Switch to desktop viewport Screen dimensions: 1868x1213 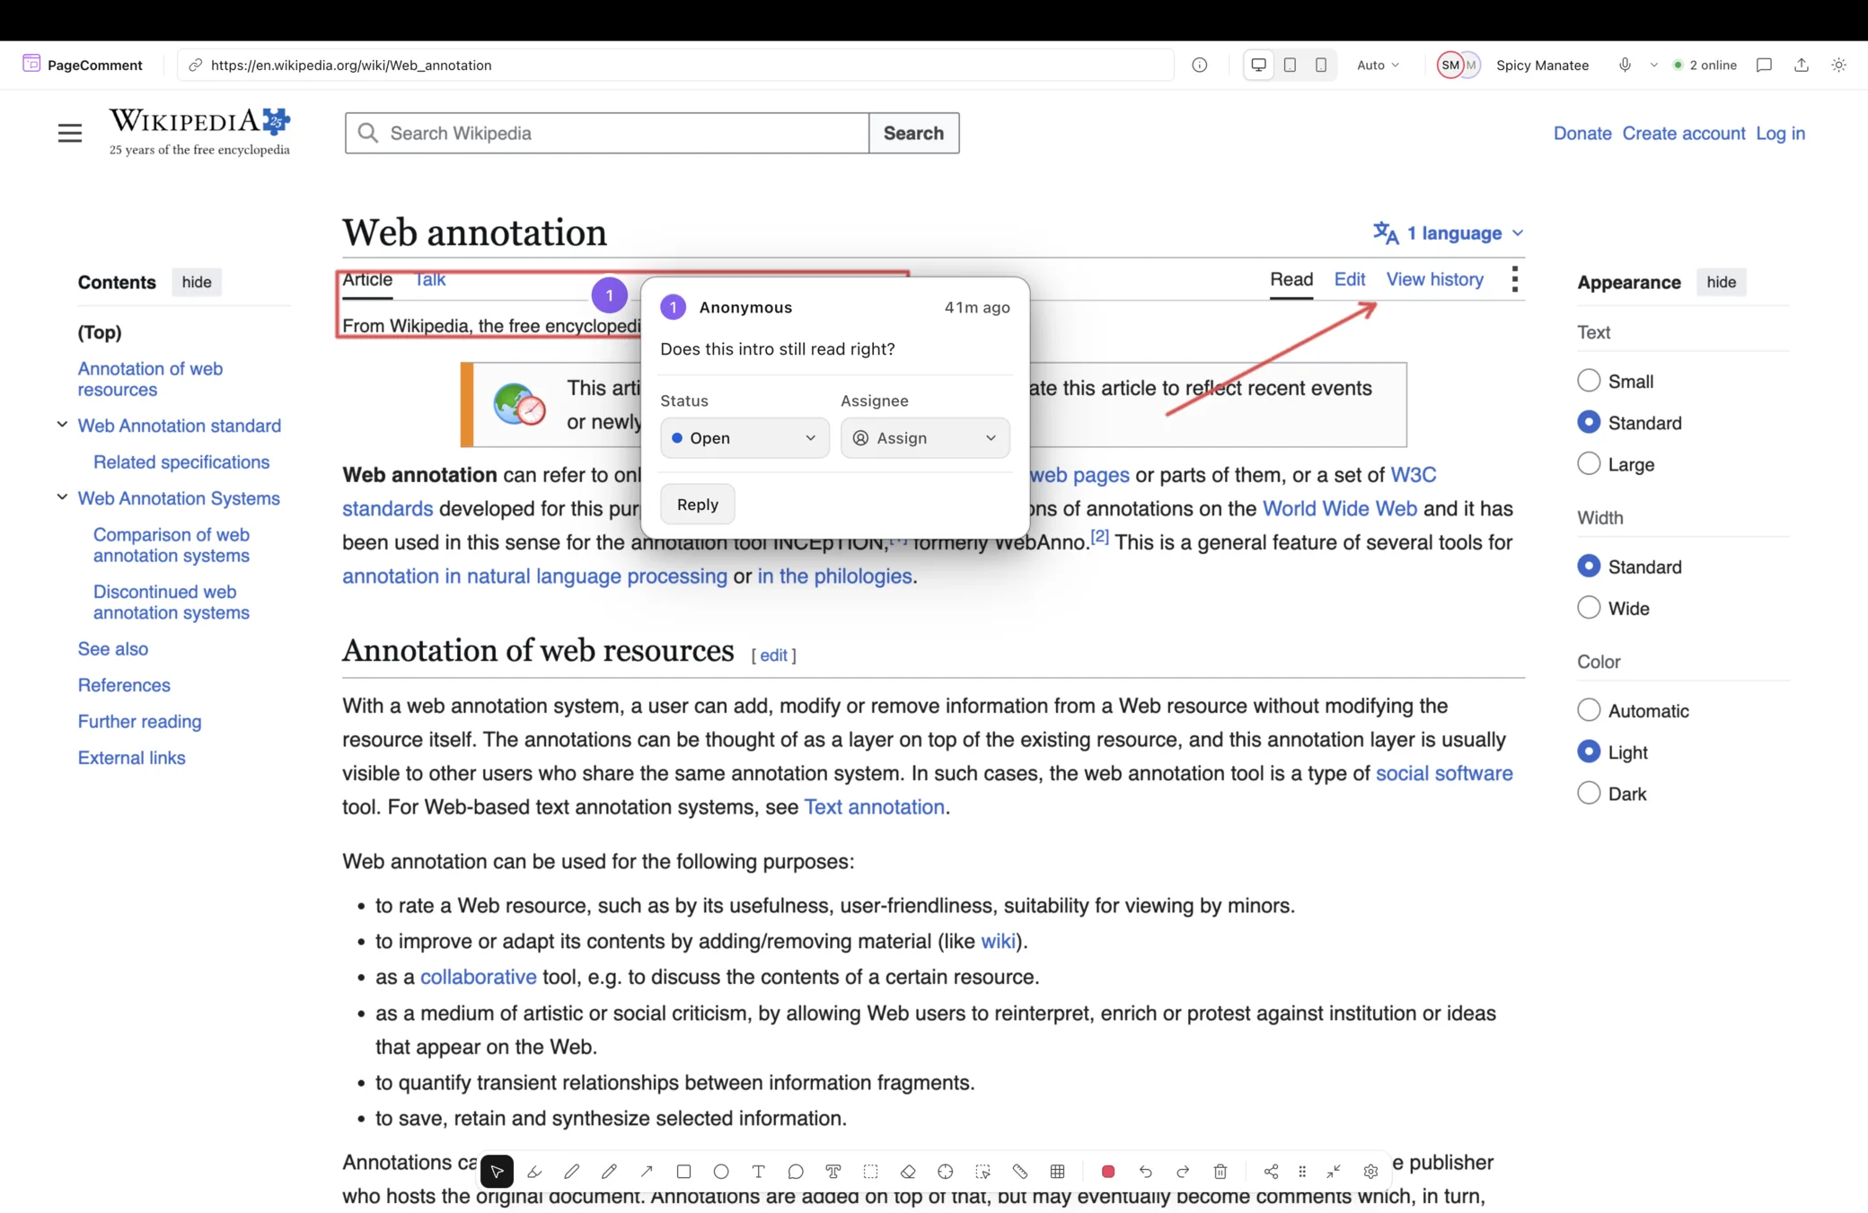pos(1259,65)
